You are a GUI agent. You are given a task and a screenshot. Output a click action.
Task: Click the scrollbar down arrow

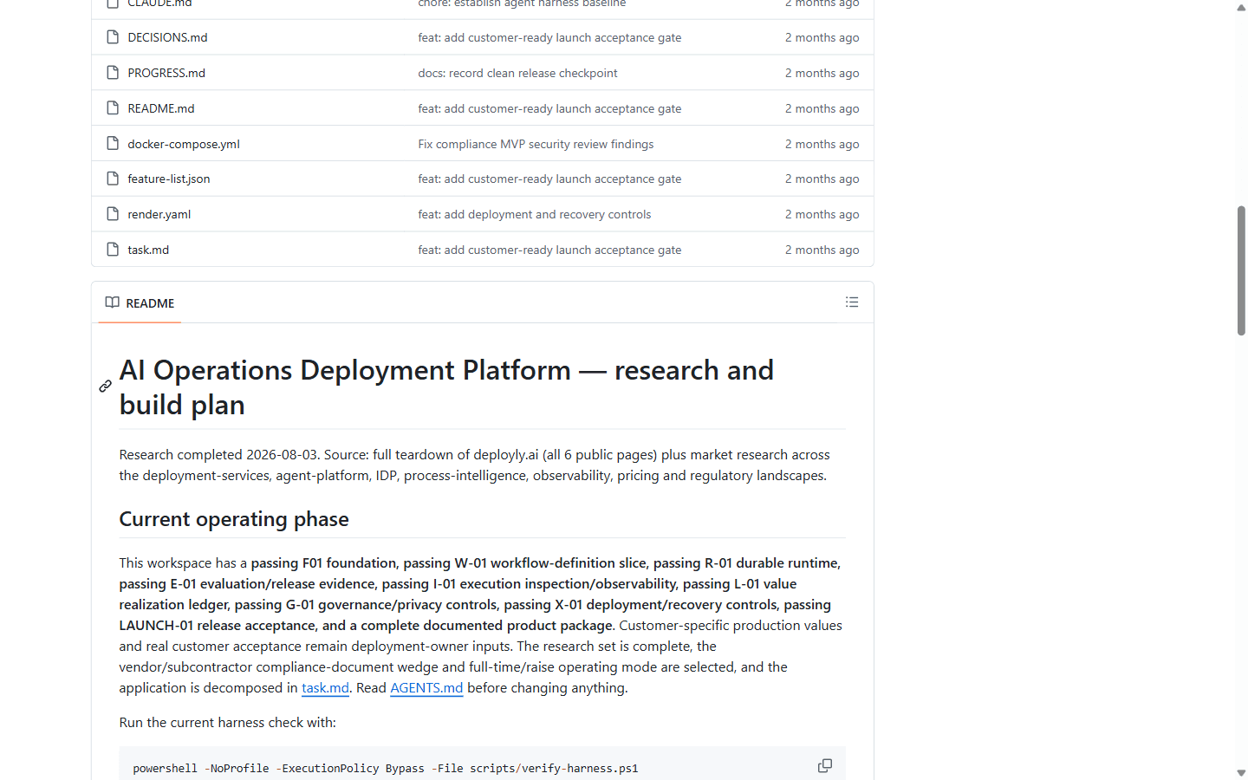1241,772
